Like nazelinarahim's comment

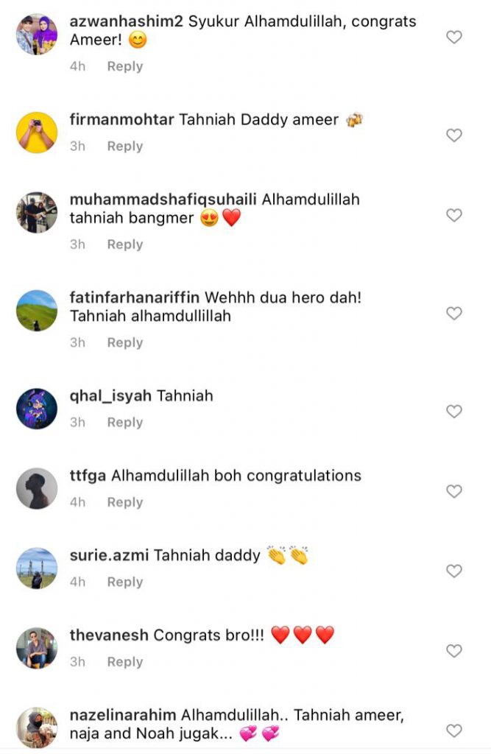[454, 730]
